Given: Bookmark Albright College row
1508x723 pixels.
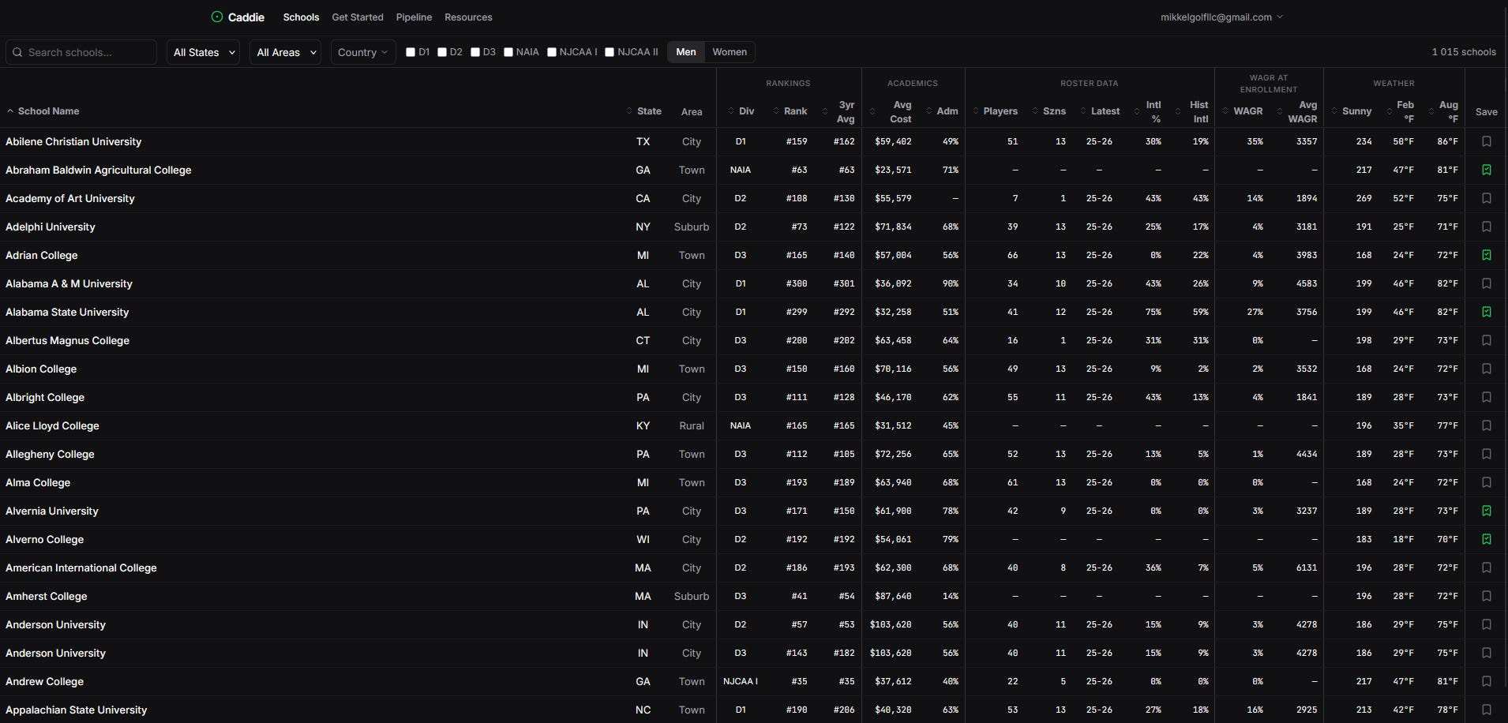Looking at the screenshot, I should pyautogui.click(x=1487, y=397).
